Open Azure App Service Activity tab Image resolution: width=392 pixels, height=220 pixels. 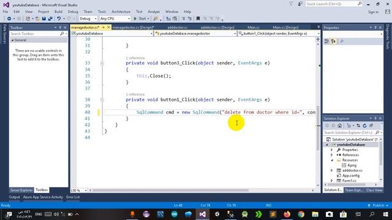point(43,197)
